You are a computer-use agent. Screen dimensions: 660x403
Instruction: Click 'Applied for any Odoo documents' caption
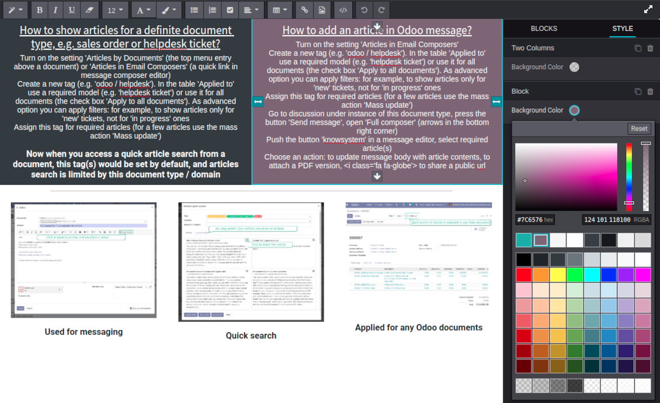[x=419, y=328]
